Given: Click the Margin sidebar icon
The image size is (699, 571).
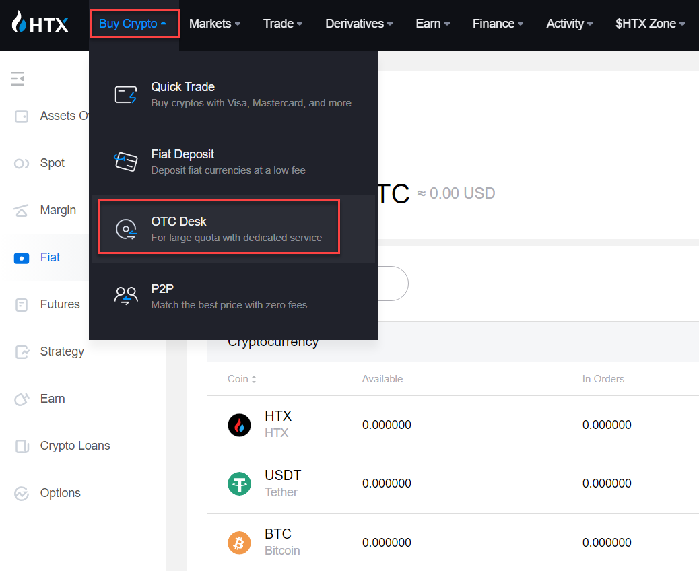Looking at the screenshot, I should [x=21, y=210].
